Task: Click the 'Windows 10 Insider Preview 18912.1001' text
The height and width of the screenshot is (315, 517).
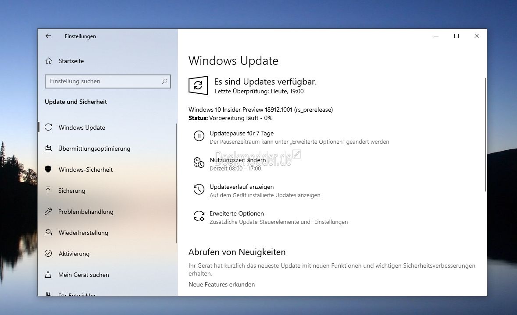Action: tap(240, 110)
